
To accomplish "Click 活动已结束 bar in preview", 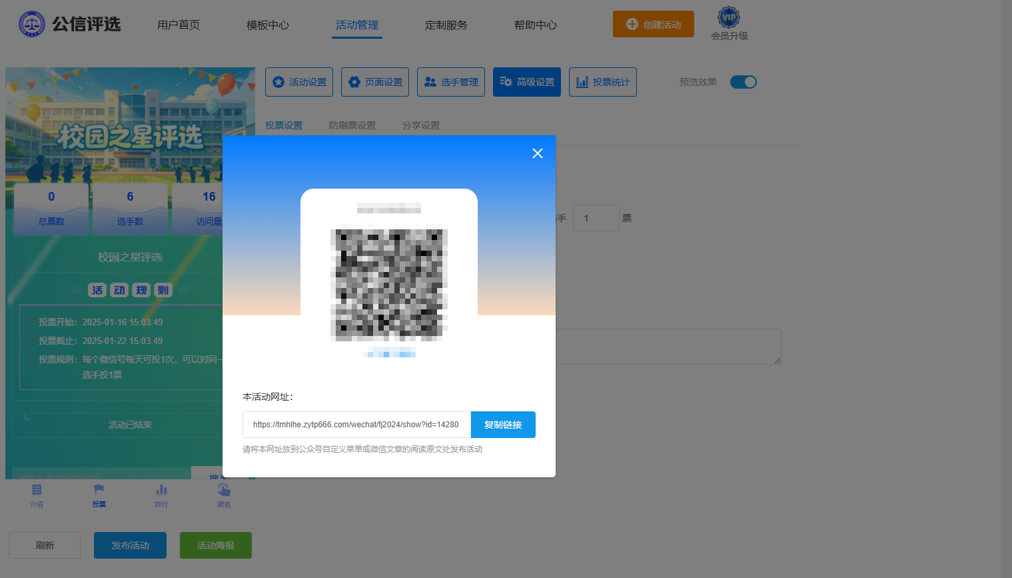I will click(117, 425).
